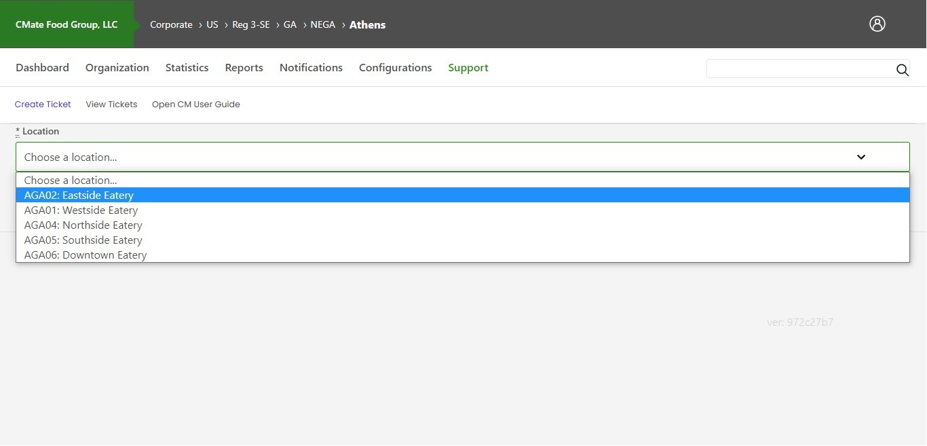Click the Location dropdown chevron arrow
The width and height of the screenshot is (927, 446).
860,157
